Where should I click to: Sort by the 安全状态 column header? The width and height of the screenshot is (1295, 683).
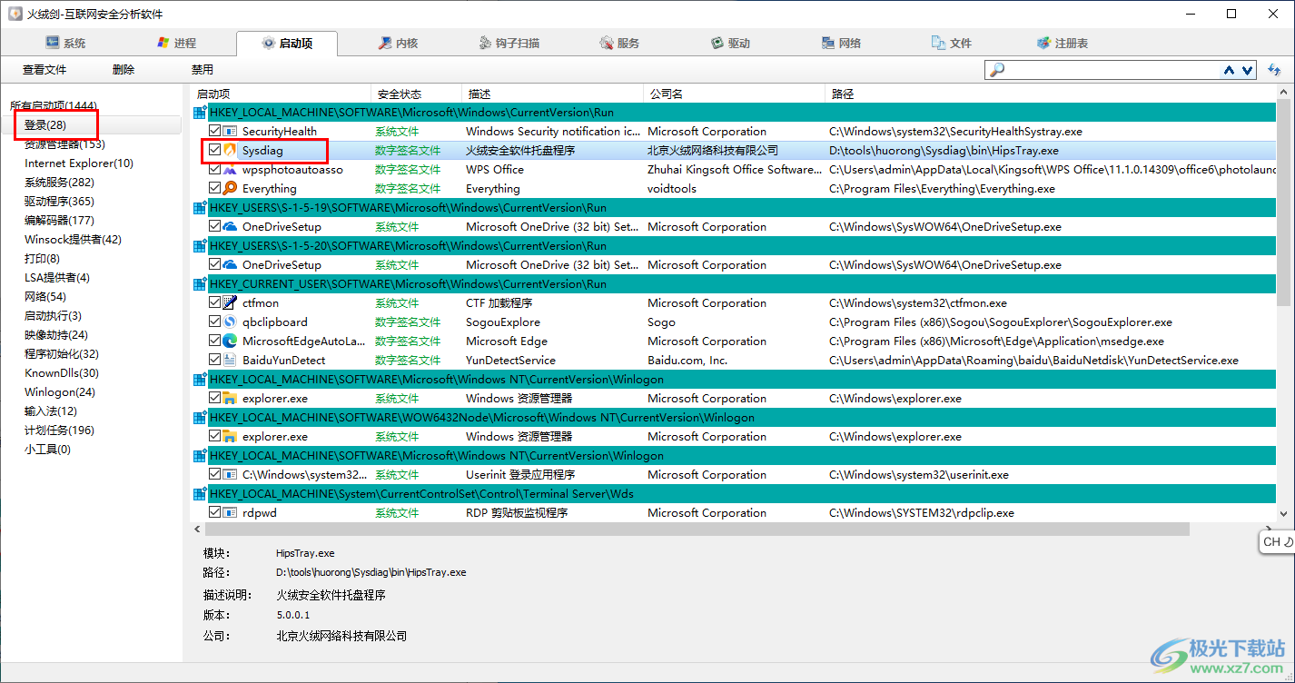417,94
